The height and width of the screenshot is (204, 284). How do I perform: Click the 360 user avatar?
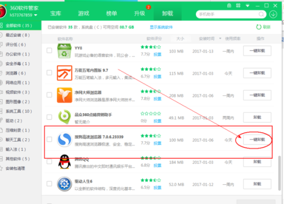point(3,11)
